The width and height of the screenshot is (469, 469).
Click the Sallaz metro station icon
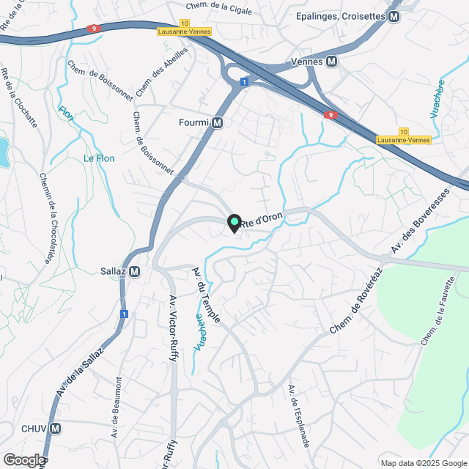[x=135, y=272]
